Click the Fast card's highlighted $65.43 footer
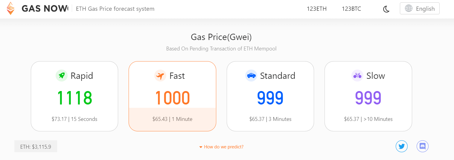The image size is (454, 160). click(x=172, y=119)
